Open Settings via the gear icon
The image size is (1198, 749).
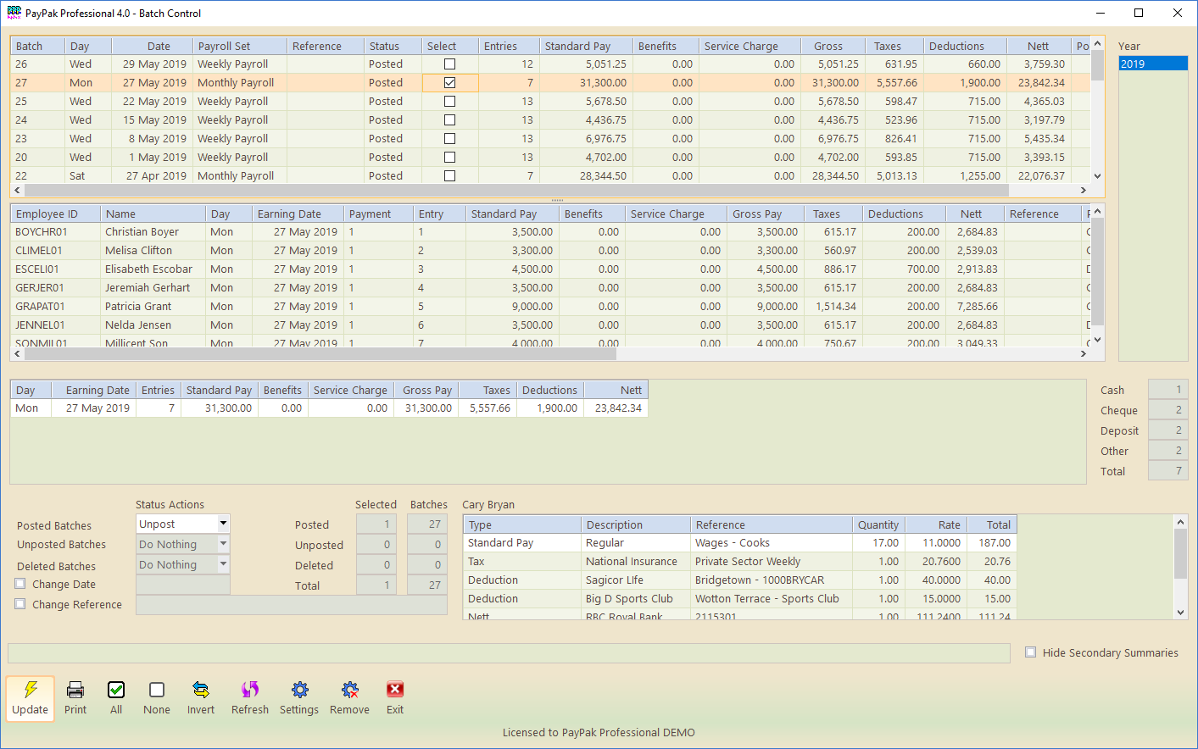click(x=299, y=690)
